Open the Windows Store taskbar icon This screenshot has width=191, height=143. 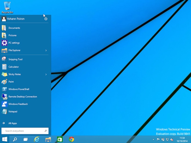(x=60, y=139)
